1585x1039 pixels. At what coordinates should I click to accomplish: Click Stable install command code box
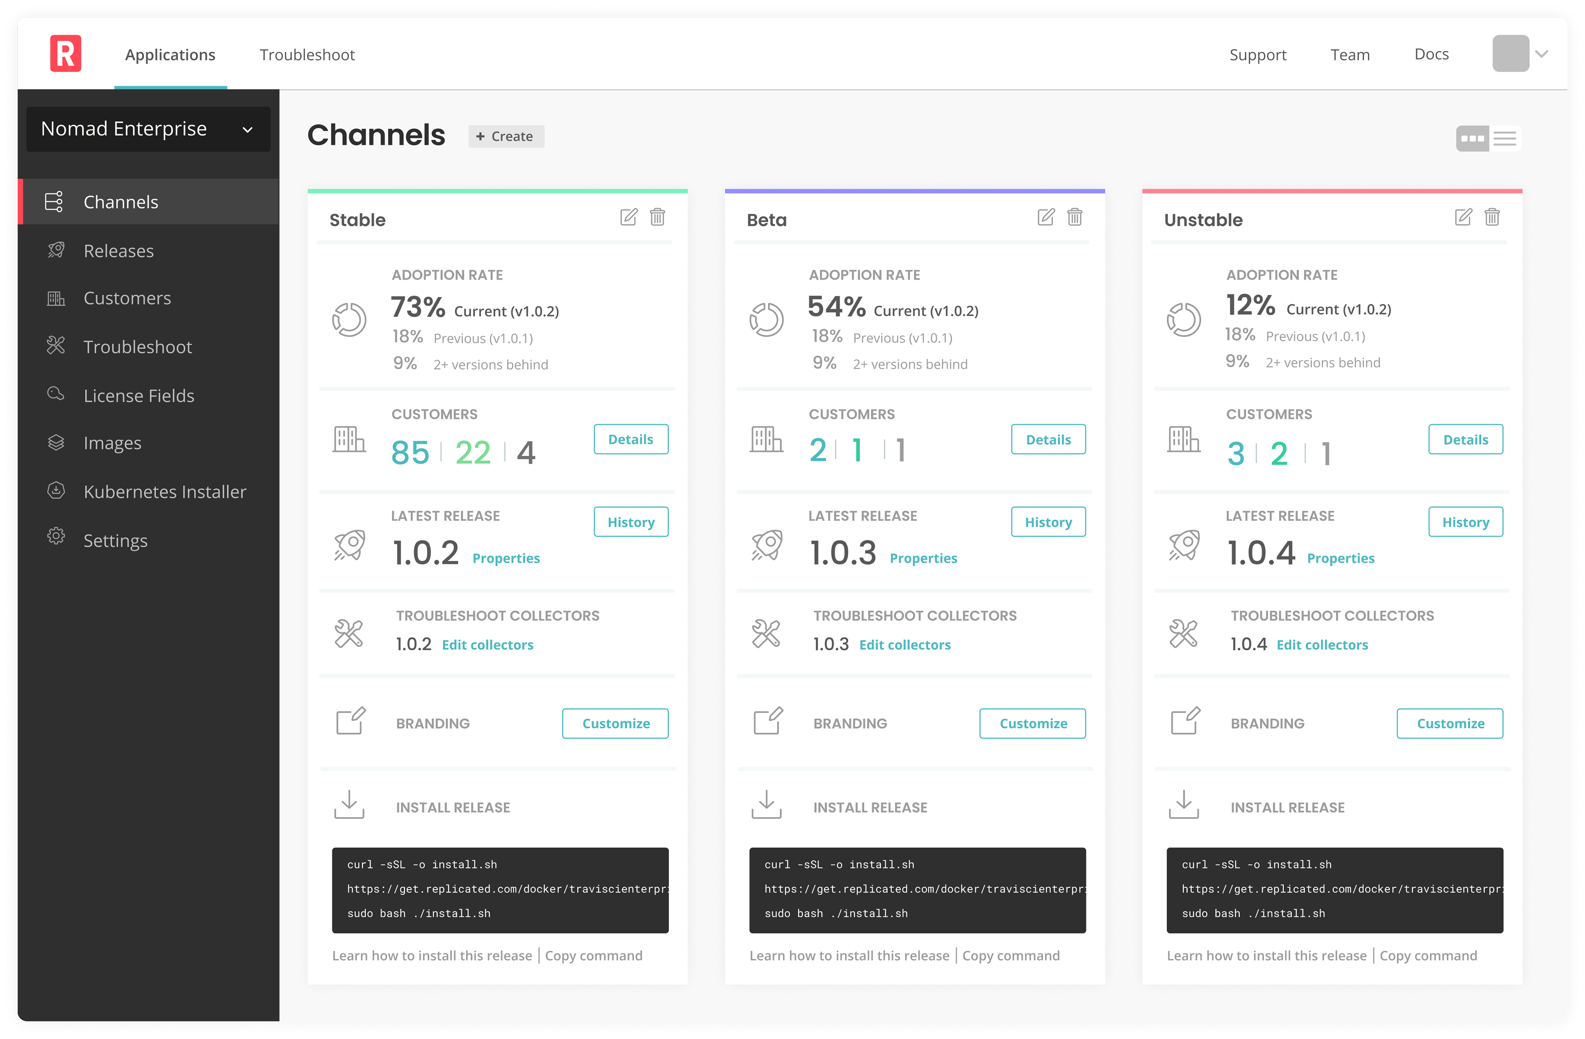click(500, 890)
